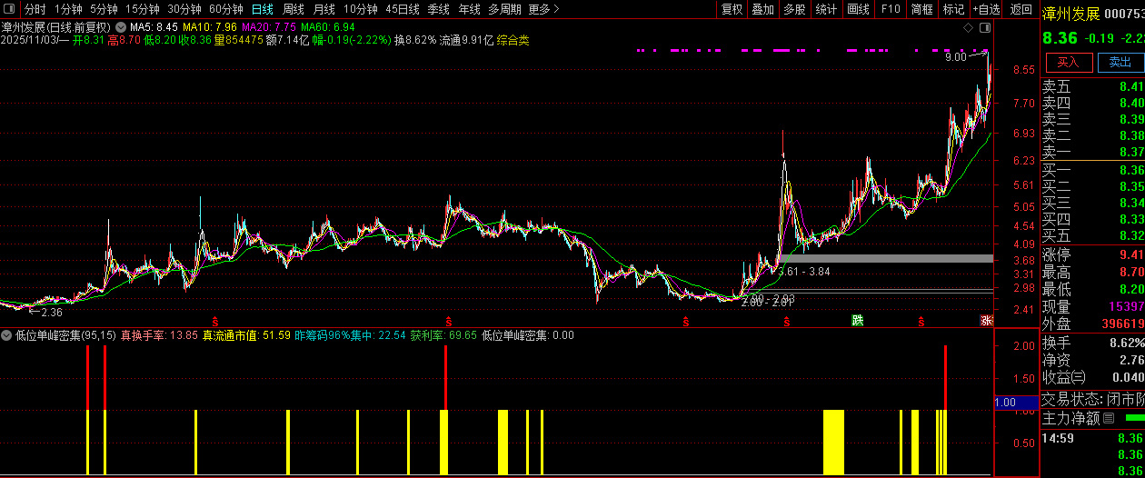The width and height of the screenshot is (1145, 478).
Task: Click the 3.61 - 3.84 gap label
Action: pyautogui.click(x=804, y=272)
